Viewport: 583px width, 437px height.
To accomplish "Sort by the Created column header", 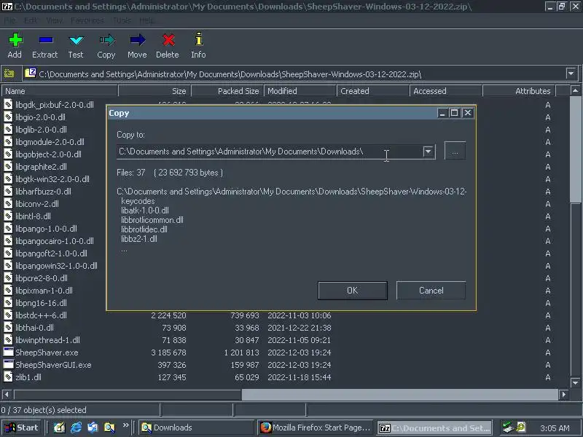I will (x=373, y=90).
